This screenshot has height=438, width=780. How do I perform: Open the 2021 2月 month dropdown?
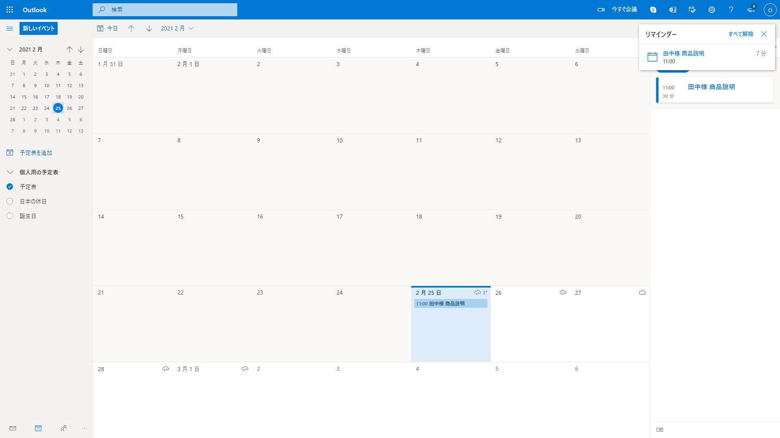177,28
